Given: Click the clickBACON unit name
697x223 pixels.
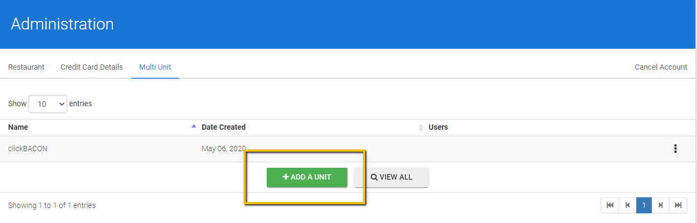Looking at the screenshot, I should tap(28, 148).
